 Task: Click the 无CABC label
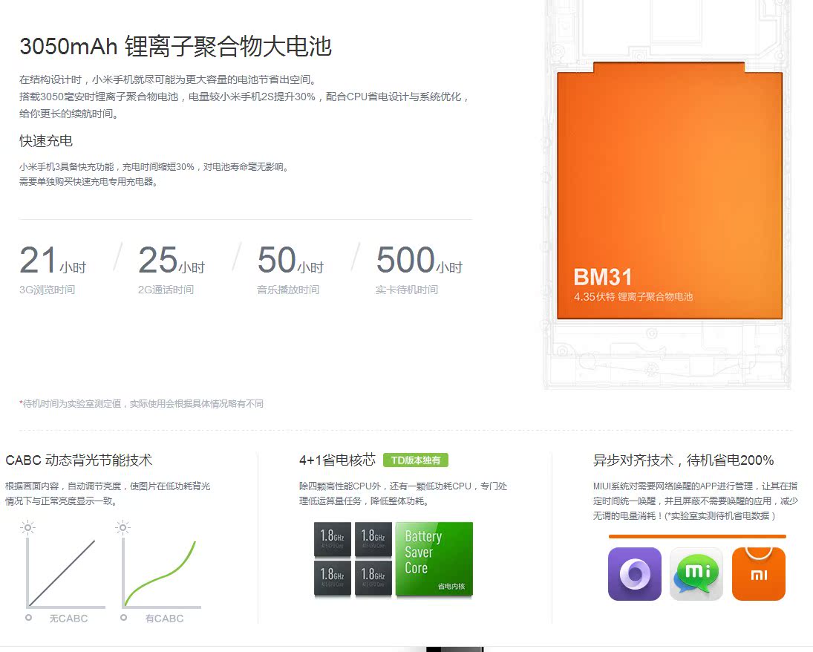click(68, 619)
